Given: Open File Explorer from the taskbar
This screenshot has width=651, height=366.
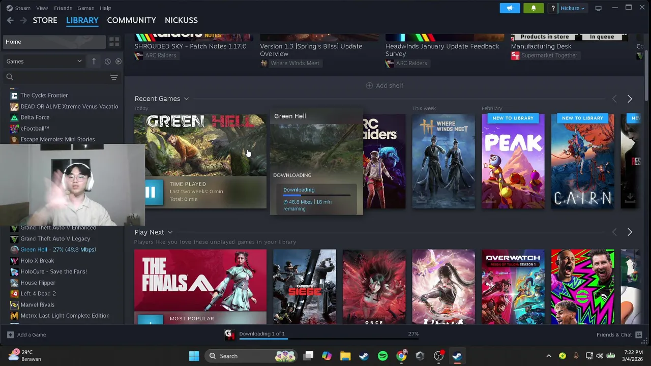Looking at the screenshot, I should pyautogui.click(x=345, y=356).
